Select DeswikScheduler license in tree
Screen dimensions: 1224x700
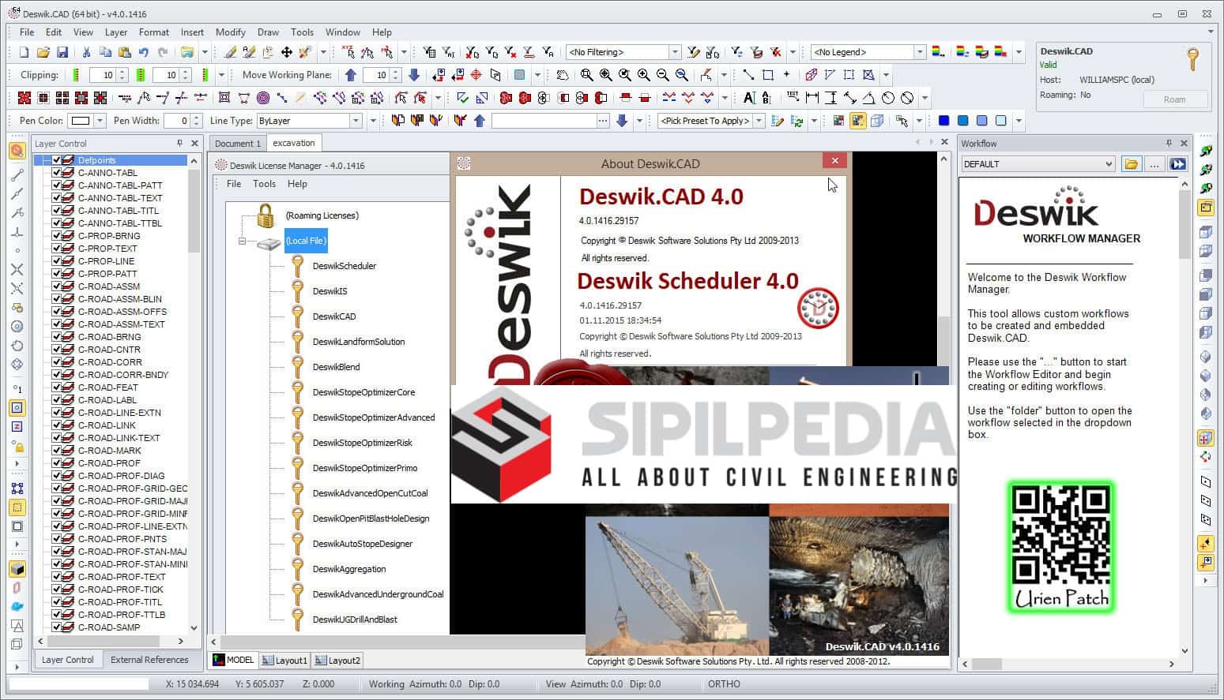[x=345, y=266]
